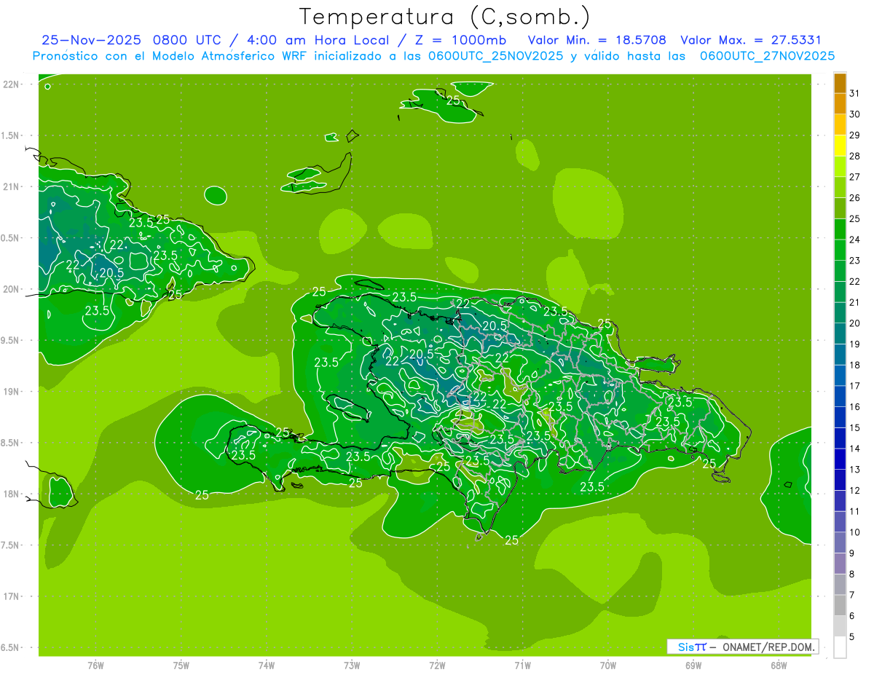Image resolution: width=874 pixels, height=675 pixels.
Task: Click the 12 label on the color scale
Action: tap(855, 490)
